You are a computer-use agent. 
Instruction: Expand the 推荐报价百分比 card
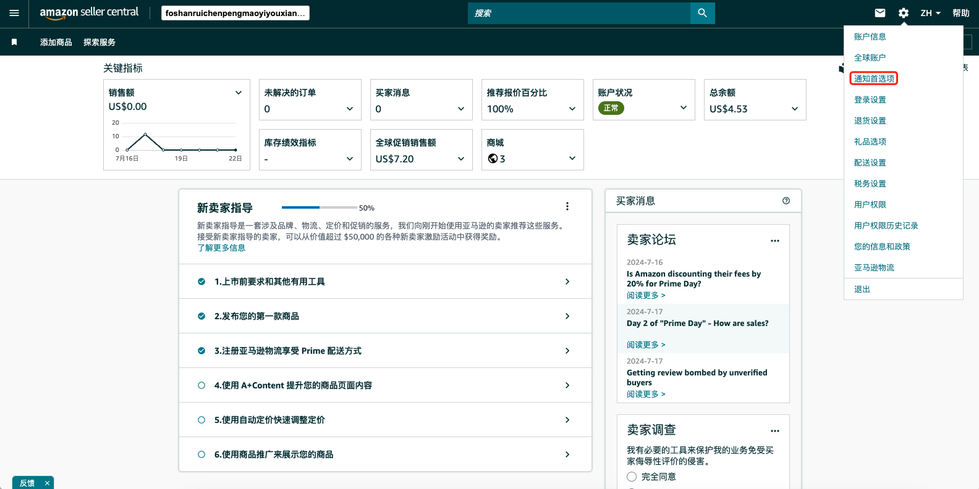[x=572, y=109]
